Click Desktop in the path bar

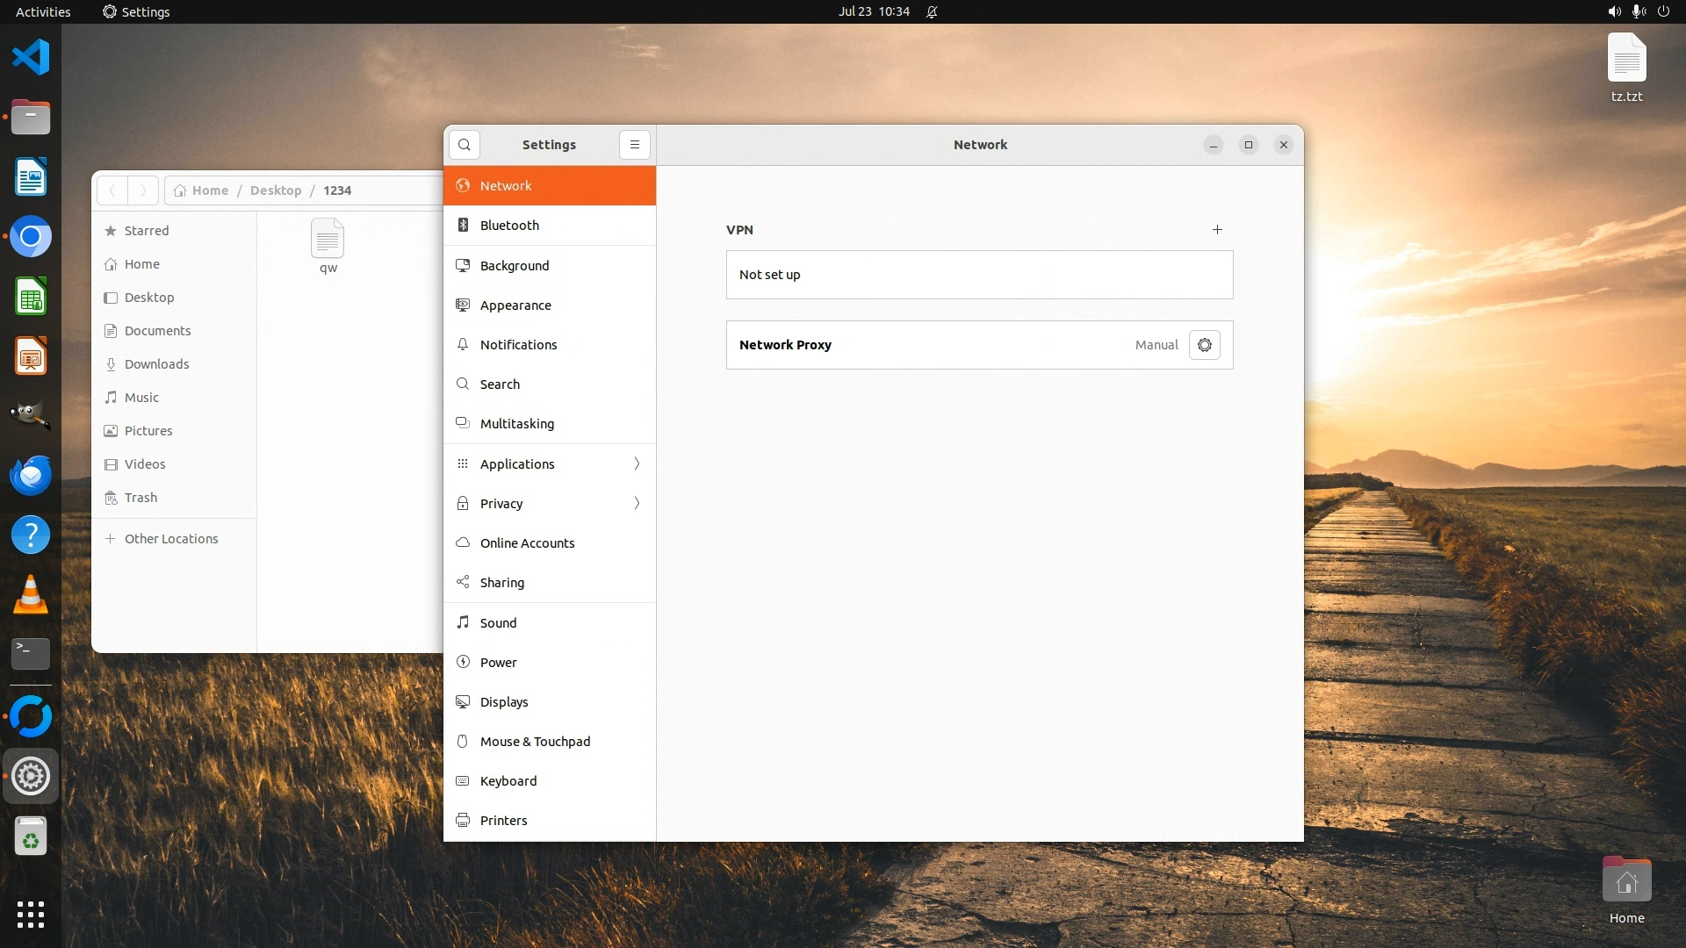pos(275,190)
